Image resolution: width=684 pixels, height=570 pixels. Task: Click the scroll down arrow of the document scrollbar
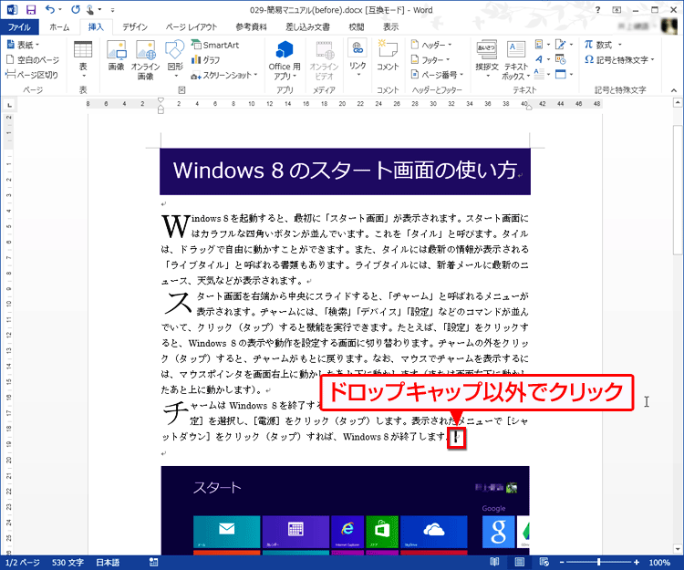(678, 549)
